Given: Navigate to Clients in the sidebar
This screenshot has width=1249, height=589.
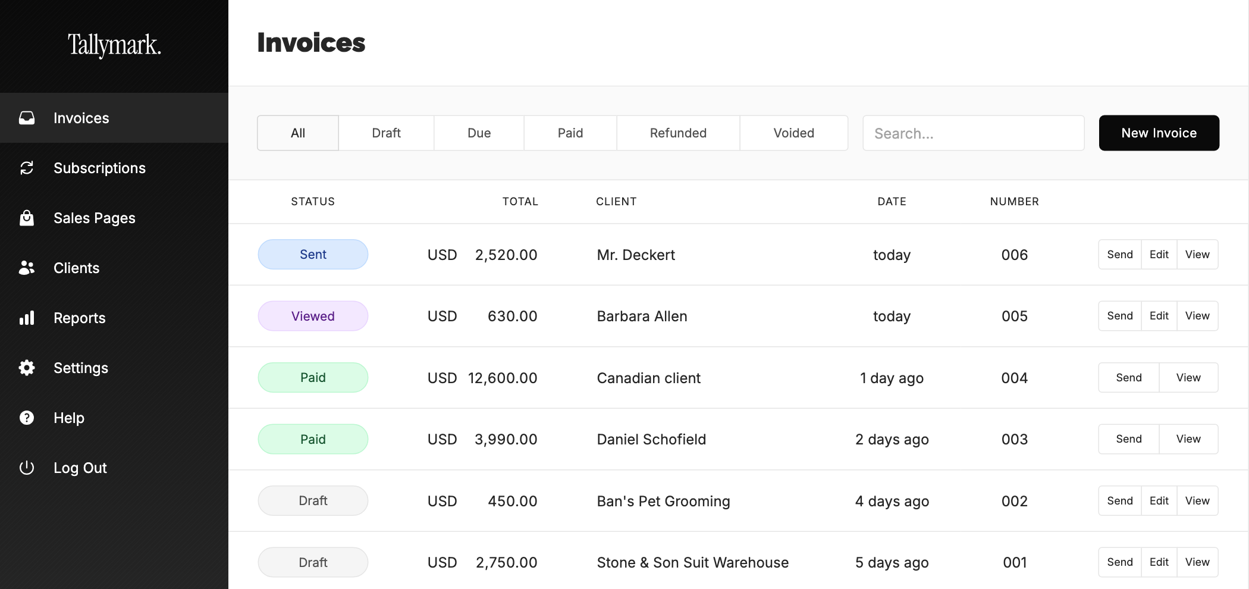Looking at the screenshot, I should pyautogui.click(x=114, y=268).
